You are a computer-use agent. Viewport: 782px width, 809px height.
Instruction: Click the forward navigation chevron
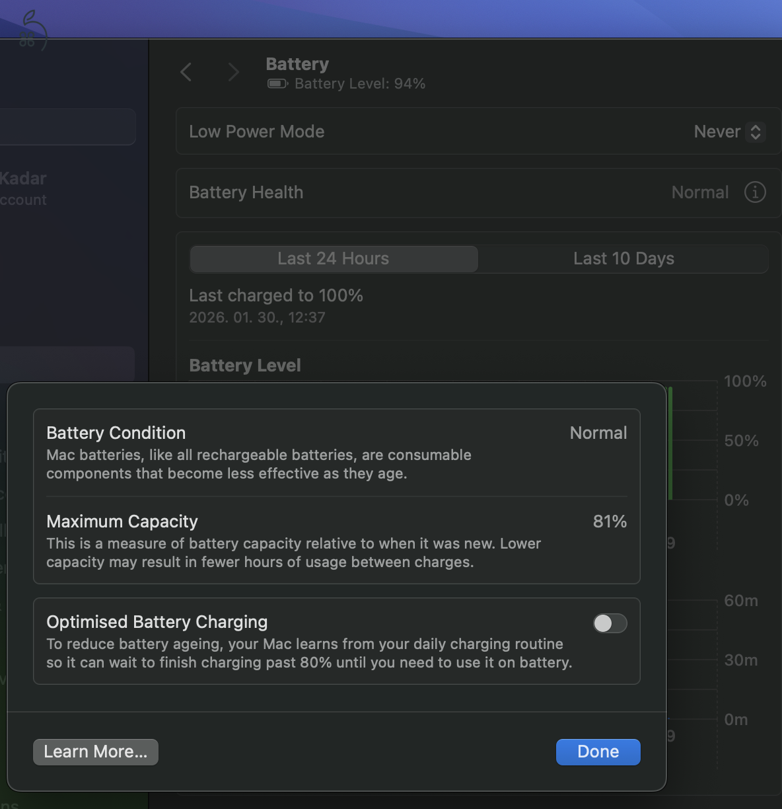pyautogui.click(x=232, y=72)
